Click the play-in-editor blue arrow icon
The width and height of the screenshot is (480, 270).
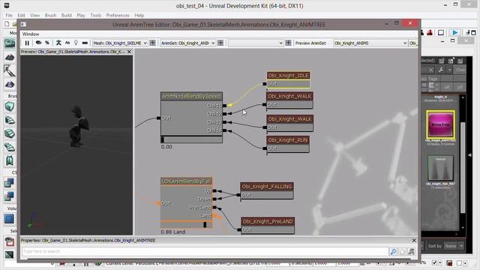[x=454, y=32]
